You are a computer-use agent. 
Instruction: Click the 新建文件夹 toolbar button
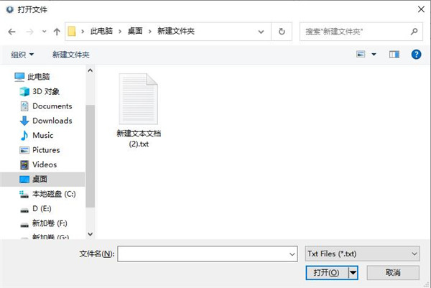(71, 55)
